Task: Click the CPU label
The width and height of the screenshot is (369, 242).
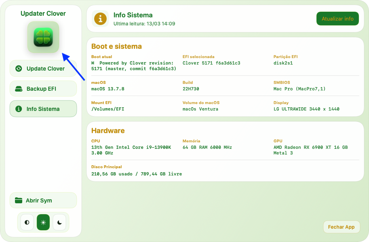Action: point(95,141)
